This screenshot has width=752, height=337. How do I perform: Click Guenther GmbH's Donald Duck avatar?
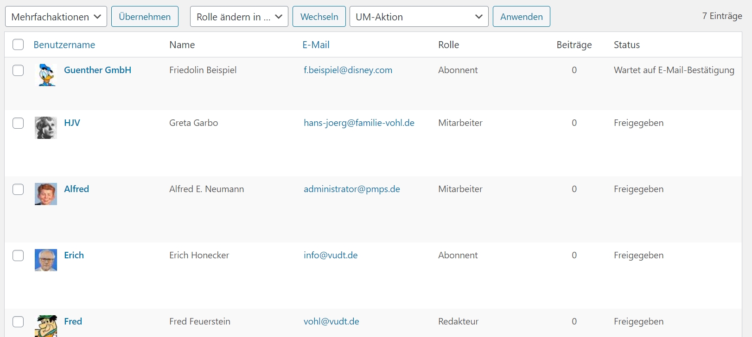(x=46, y=75)
